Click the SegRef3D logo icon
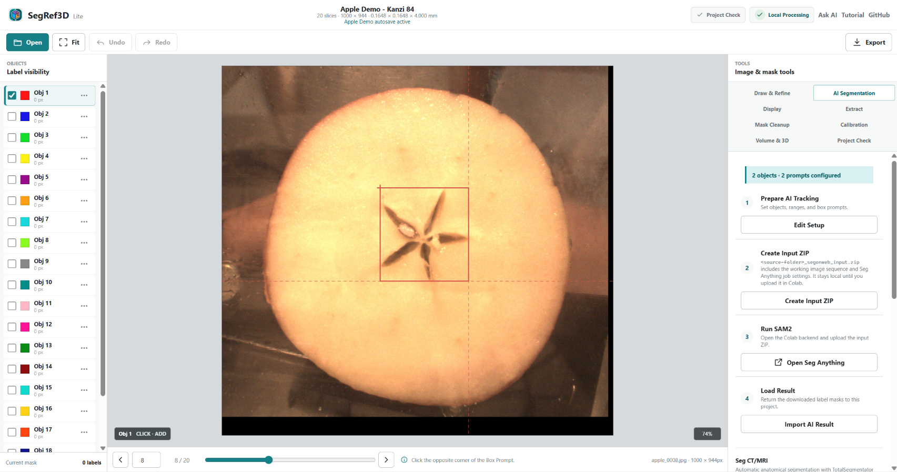 pos(16,15)
